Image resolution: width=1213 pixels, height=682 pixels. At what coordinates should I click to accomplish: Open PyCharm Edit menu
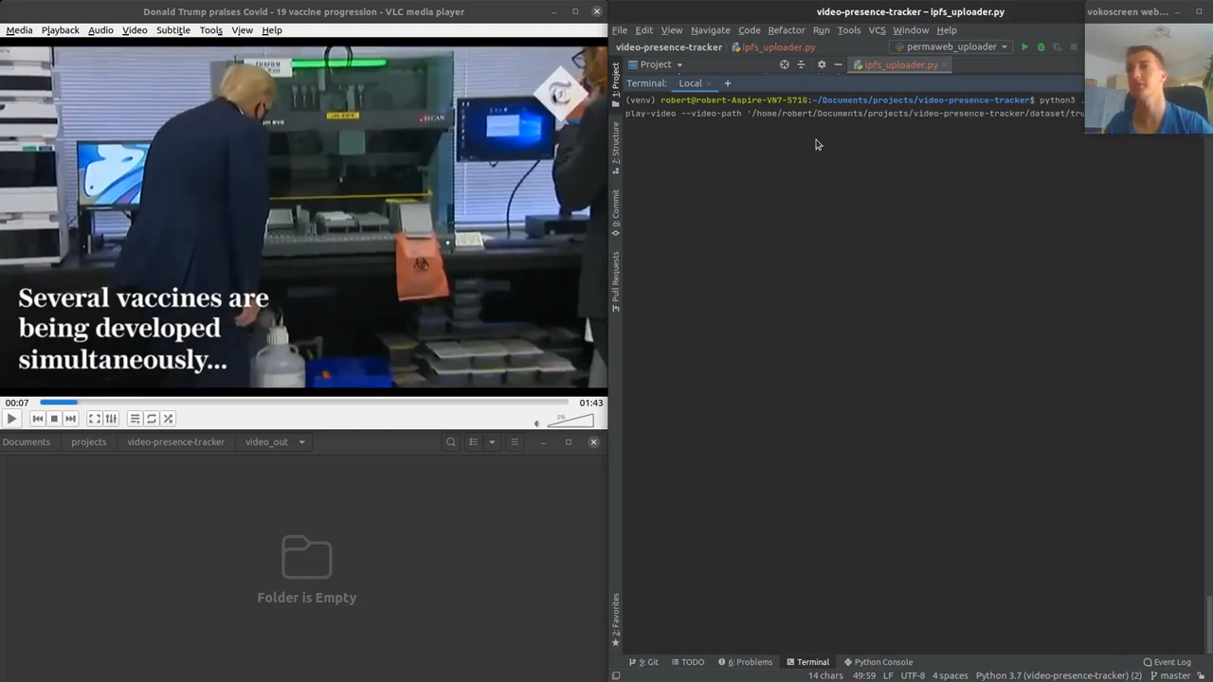(644, 30)
